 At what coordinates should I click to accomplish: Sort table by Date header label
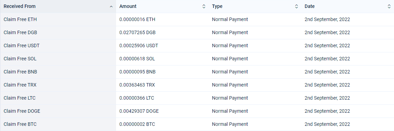point(310,6)
